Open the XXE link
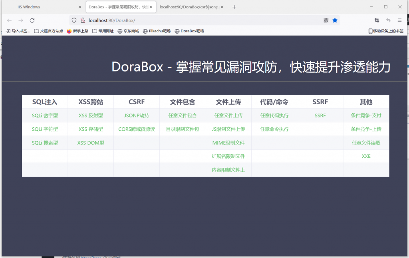 coord(366,156)
